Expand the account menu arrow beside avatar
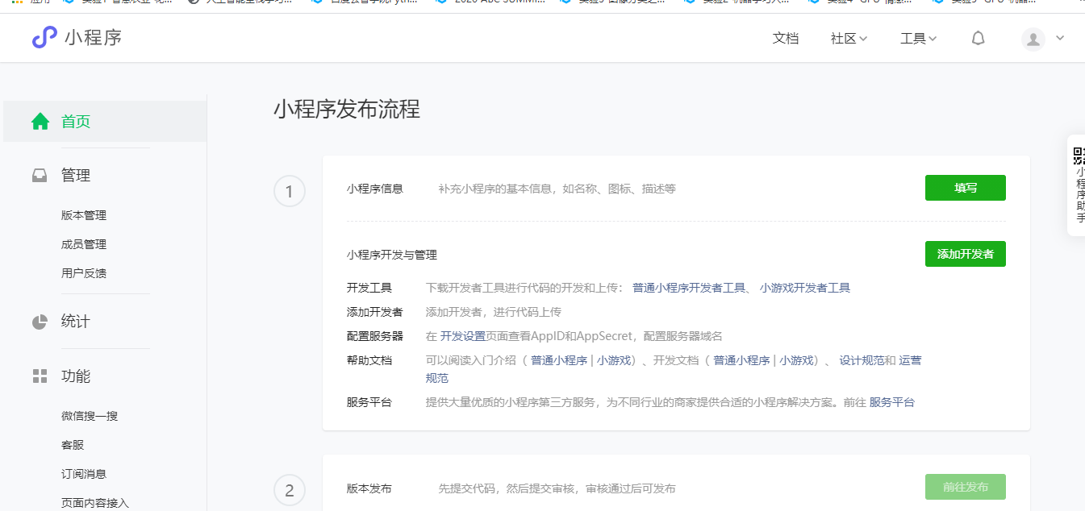The image size is (1085, 511). (x=1060, y=38)
